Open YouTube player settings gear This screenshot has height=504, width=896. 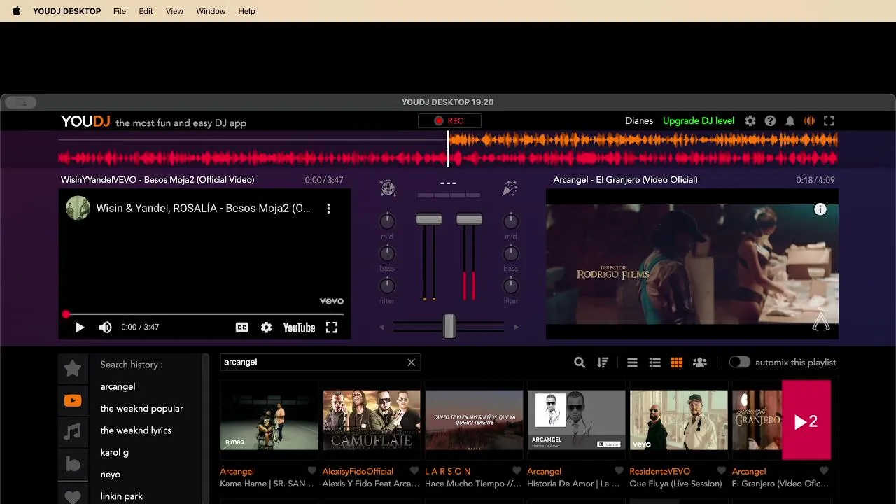266,328
